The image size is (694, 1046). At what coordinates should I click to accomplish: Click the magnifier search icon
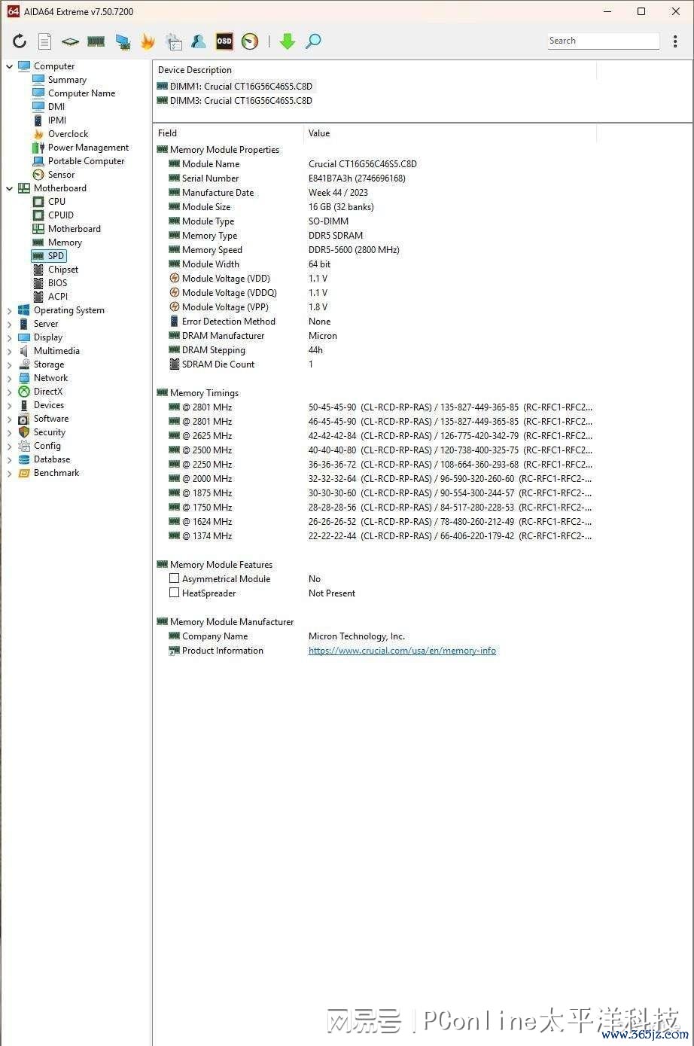coord(313,41)
